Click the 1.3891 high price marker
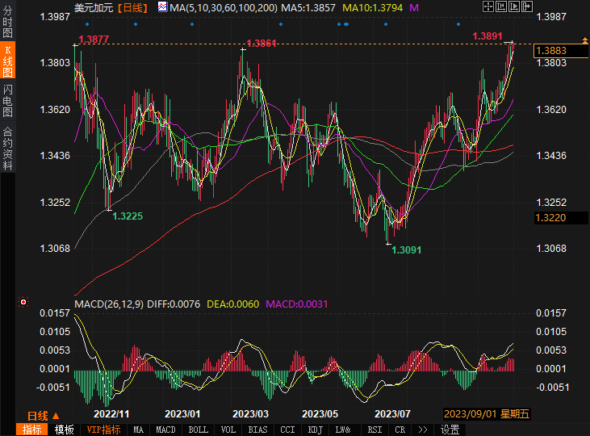The image size is (590, 436). click(x=487, y=36)
